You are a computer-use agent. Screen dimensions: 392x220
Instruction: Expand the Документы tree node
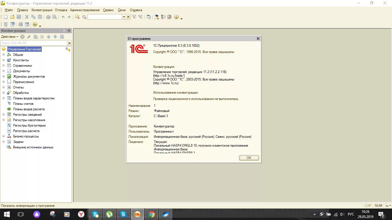(3, 71)
